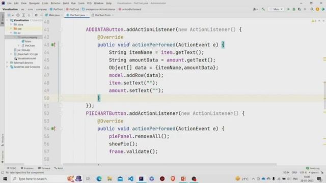Screen dimensions: 326x183
Task: Select PieChart in project tree
Action: pyautogui.click(x=29, y=45)
